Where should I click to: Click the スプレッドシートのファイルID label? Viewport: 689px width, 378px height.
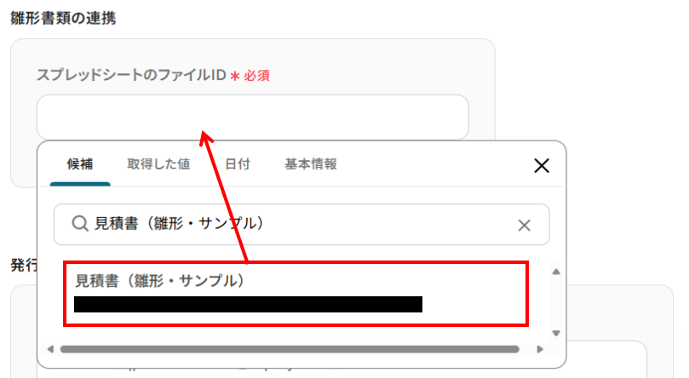[131, 75]
